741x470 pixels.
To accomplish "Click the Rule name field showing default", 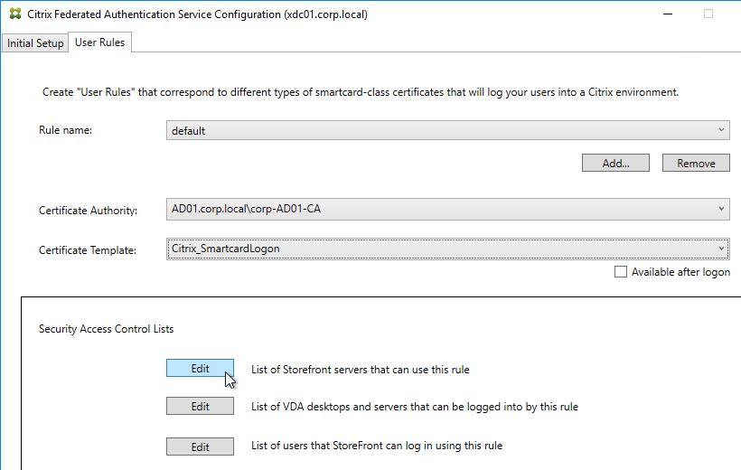I will pyautogui.click(x=447, y=130).
